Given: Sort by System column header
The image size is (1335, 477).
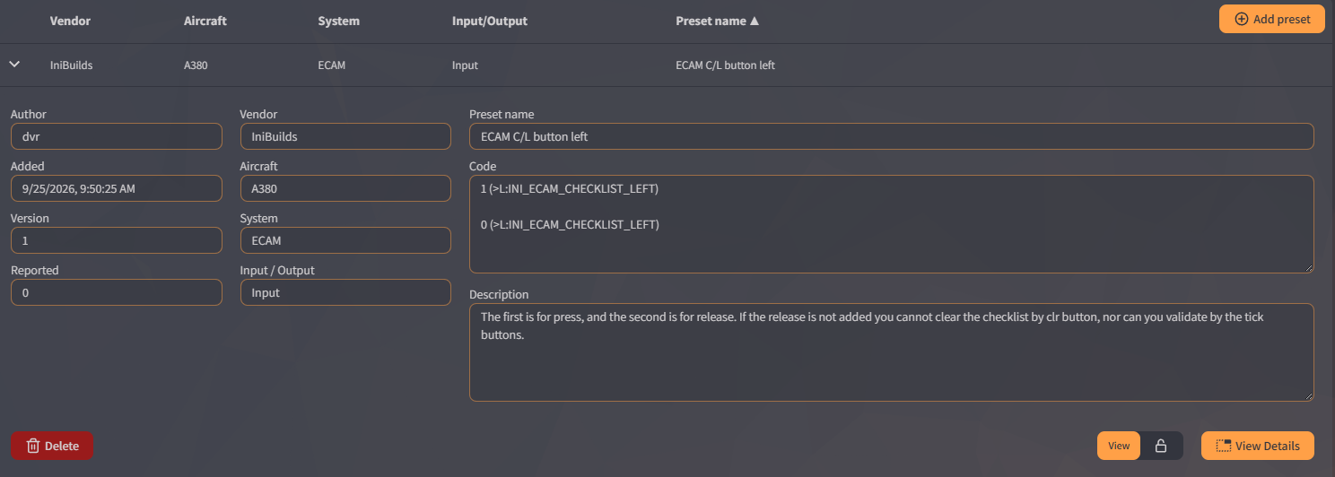Looking at the screenshot, I should (x=339, y=21).
